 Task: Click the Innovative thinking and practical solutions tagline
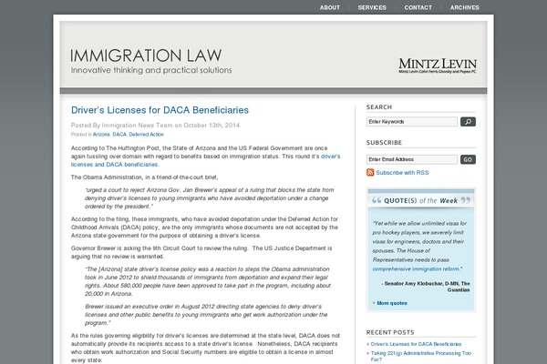click(151, 70)
